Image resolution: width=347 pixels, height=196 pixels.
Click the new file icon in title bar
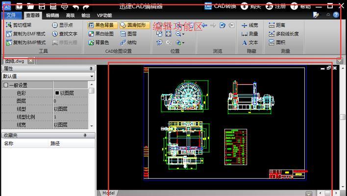click(19, 6)
